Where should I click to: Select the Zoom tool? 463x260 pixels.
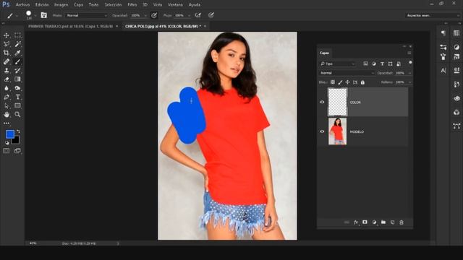17,114
